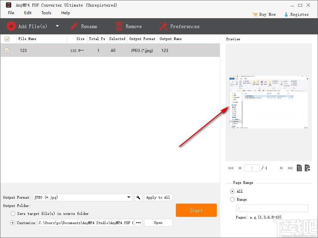Click the Apply to All button
The image size is (318, 238).
(158, 197)
